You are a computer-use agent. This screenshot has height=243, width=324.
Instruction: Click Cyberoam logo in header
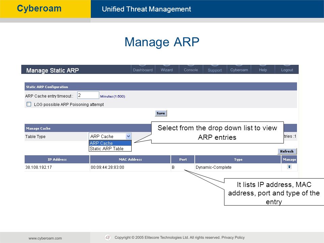[39, 8]
